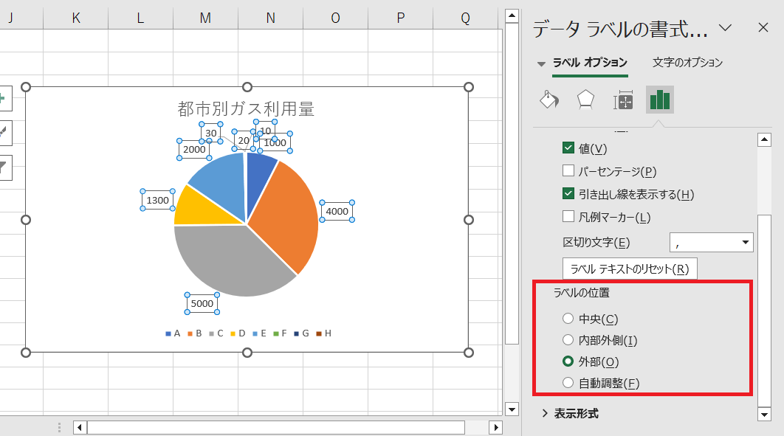The width and height of the screenshot is (784, 436).
Task: Click worksheet vertical scroll down arrow
Action: 512,409
